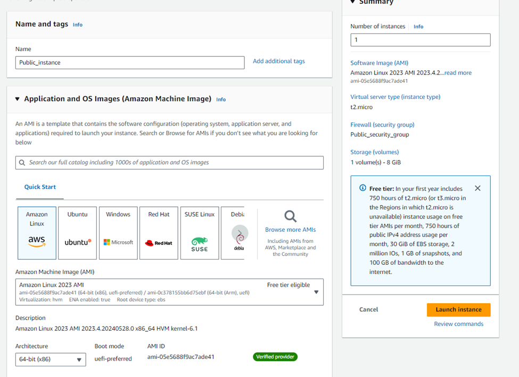This screenshot has width=519, height=377.
Task: Dismiss the Free tier notice
Action: point(477,188)
